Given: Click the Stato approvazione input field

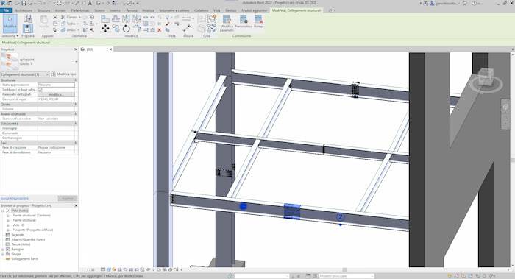Looking at the screenshot, I should pos(56,85).
